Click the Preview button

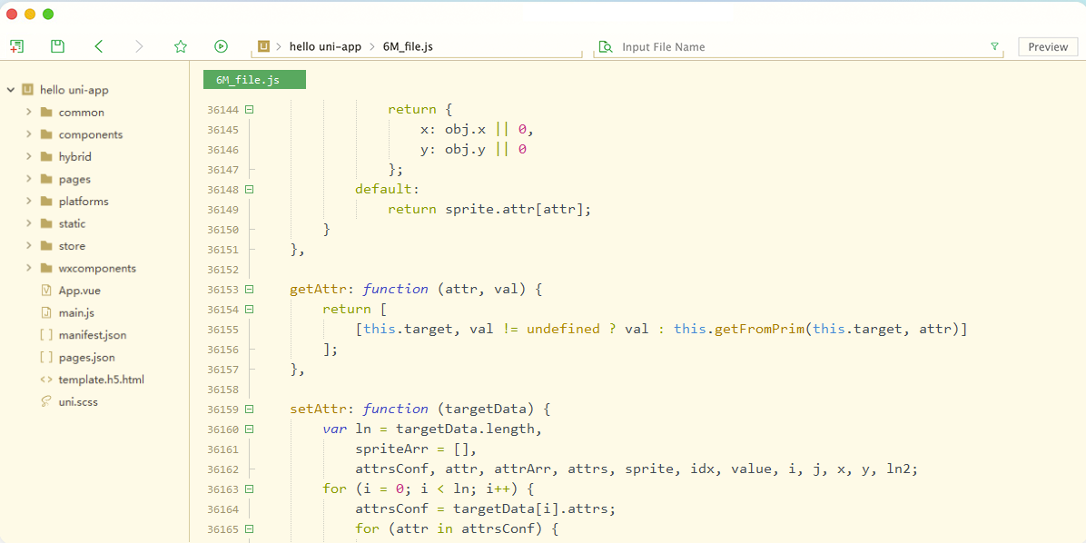point(1048,47)
